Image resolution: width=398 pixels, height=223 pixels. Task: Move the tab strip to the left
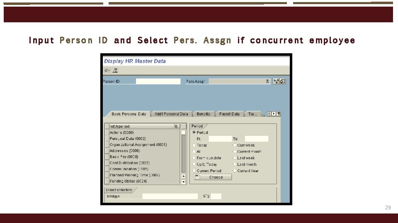point(269,114)
